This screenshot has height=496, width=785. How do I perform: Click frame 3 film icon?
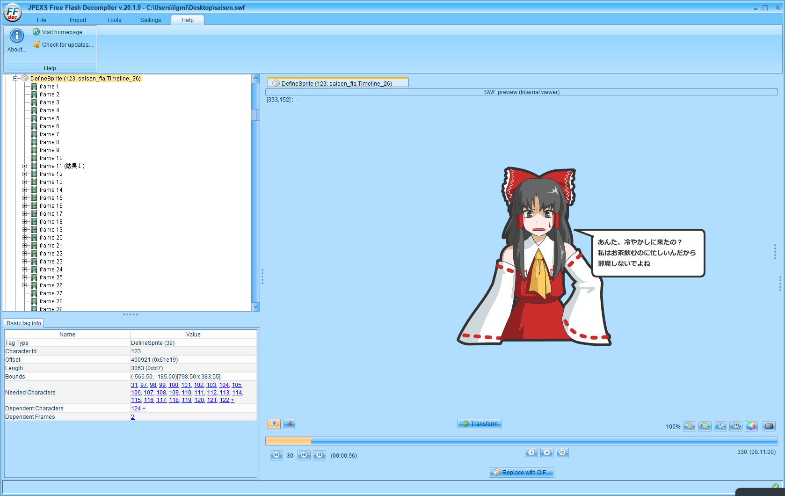click(34, 102)
